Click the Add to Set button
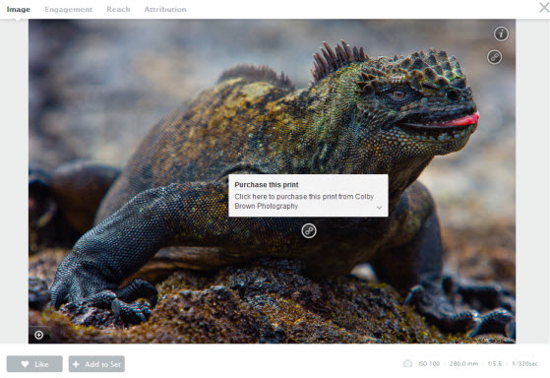This screenshot has width=550, height=378. (x=96, y=364)
